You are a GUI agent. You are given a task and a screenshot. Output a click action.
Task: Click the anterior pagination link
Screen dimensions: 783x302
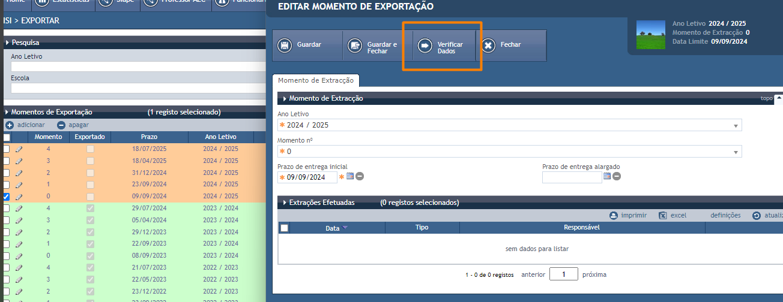pos(533,274)
